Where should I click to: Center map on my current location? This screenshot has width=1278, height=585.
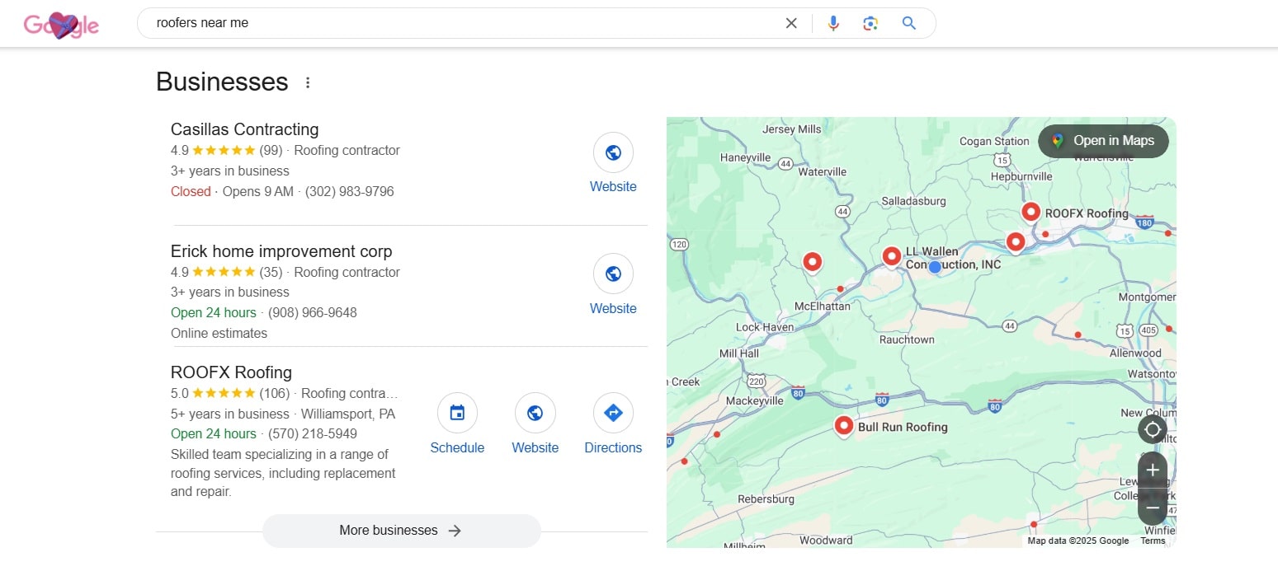tap(1152, 429)
